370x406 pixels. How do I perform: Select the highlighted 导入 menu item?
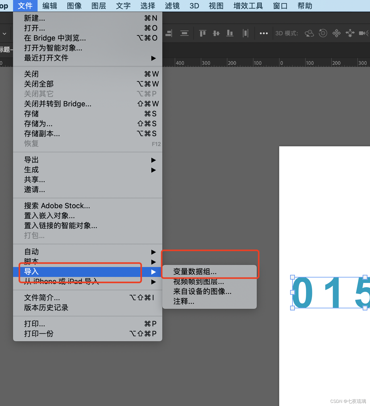click(88, 272)
